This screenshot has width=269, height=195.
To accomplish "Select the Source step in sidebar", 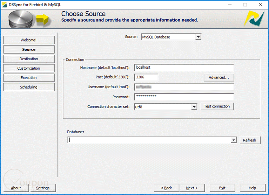I will [x=29, y=49].
